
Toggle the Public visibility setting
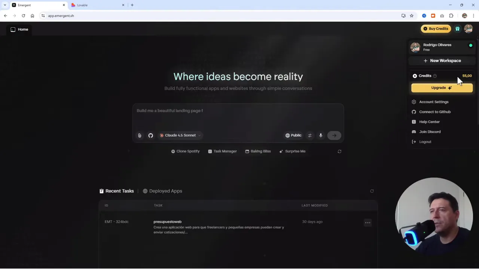293,135
